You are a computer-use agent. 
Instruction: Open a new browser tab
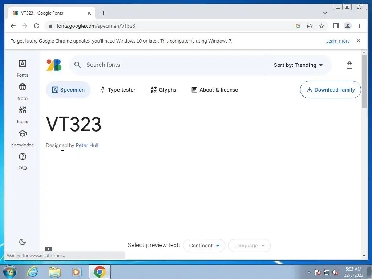(103, 13)
